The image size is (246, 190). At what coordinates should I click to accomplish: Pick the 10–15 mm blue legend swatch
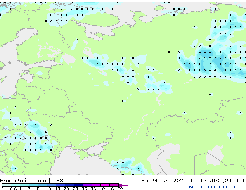pyautogui.click(x=51, y=185)
